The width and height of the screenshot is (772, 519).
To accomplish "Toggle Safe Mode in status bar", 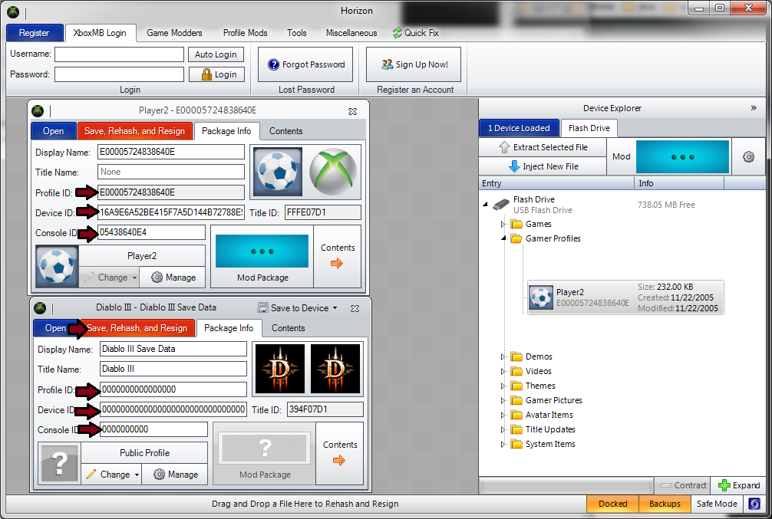I will click(x=716, y=504).
